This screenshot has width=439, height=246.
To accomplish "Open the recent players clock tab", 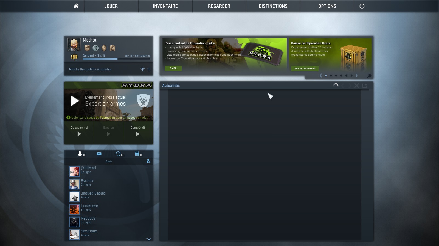I will [118, 154].
